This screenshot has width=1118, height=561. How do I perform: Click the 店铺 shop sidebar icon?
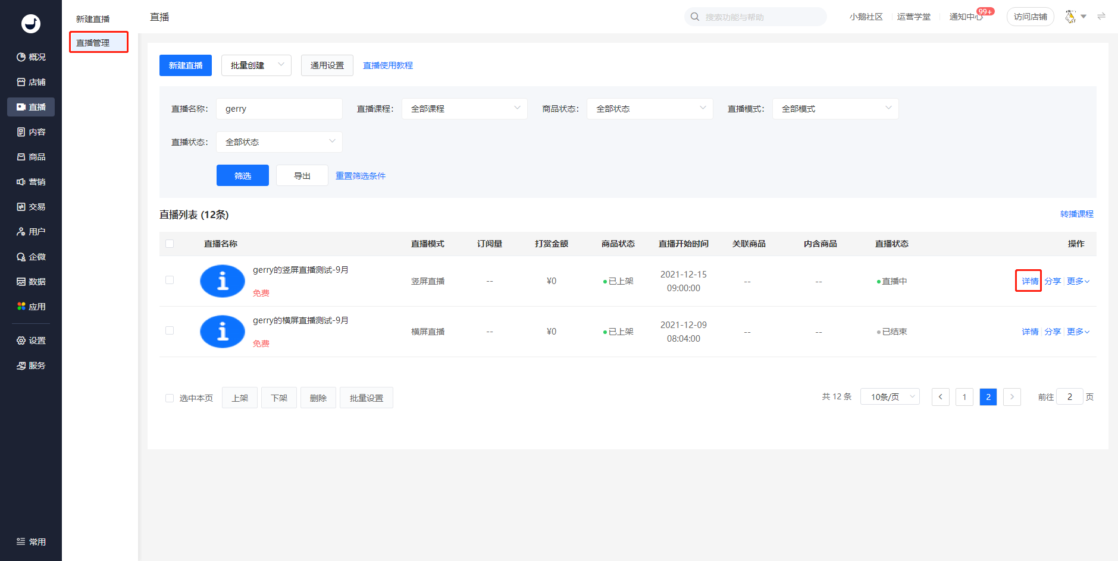21,82
